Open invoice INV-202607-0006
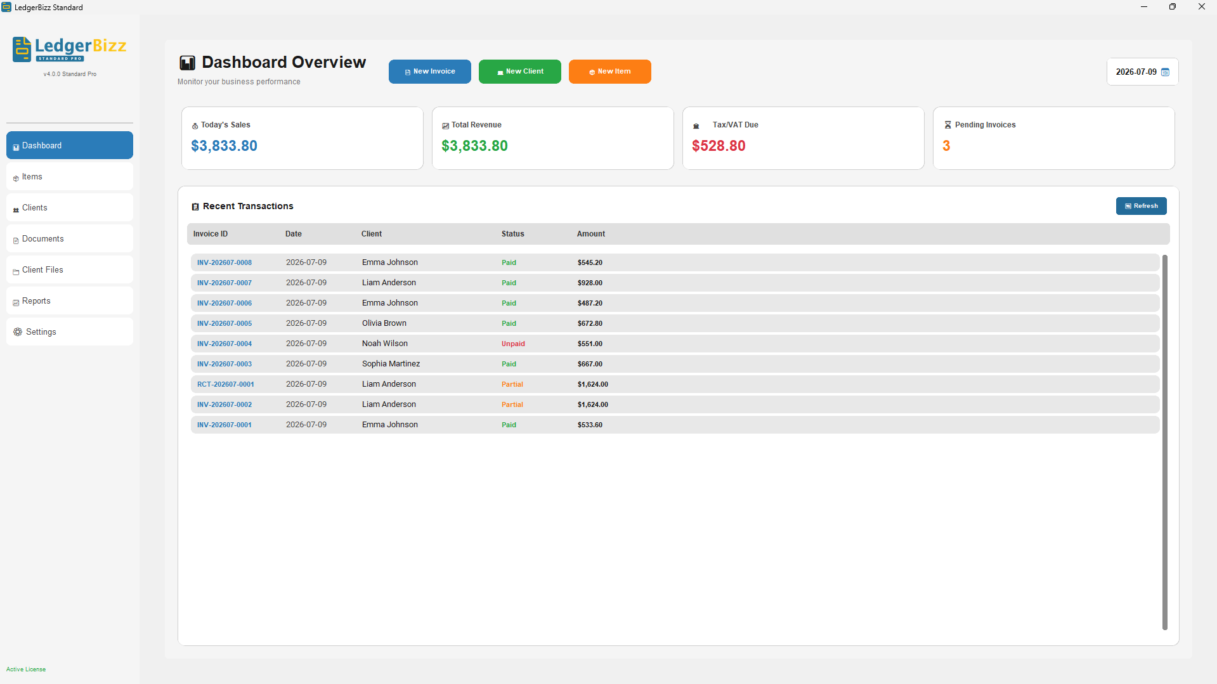Viewport: 1217px width, 684px height. pyautogui.click(x=225, y=303)
